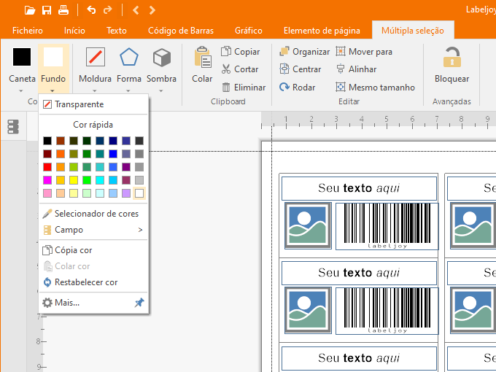496x372 pixels.
Task: Open file using folder icon in title bar
Action: 30,10
